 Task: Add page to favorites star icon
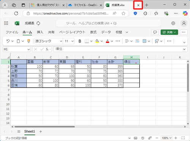click(123, 13)
